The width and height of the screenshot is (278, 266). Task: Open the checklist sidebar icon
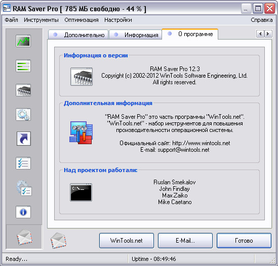[23, 163]
